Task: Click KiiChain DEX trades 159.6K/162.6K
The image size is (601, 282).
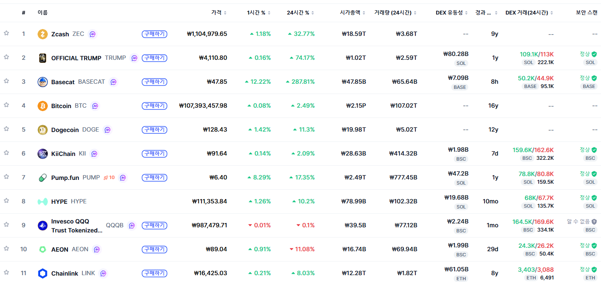Action: [533, 150]
